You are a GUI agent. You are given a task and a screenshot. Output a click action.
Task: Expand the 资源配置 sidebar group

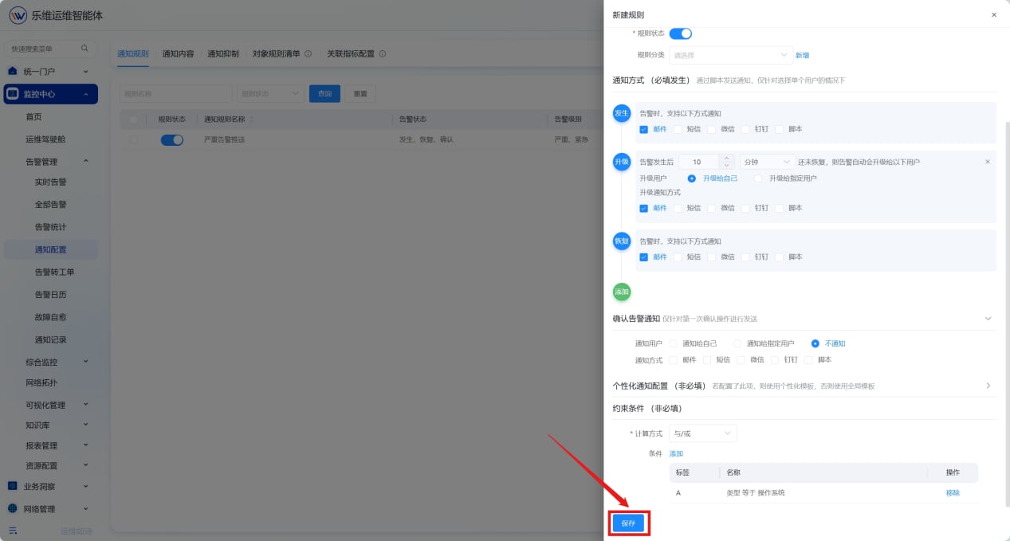click(51, 465)
